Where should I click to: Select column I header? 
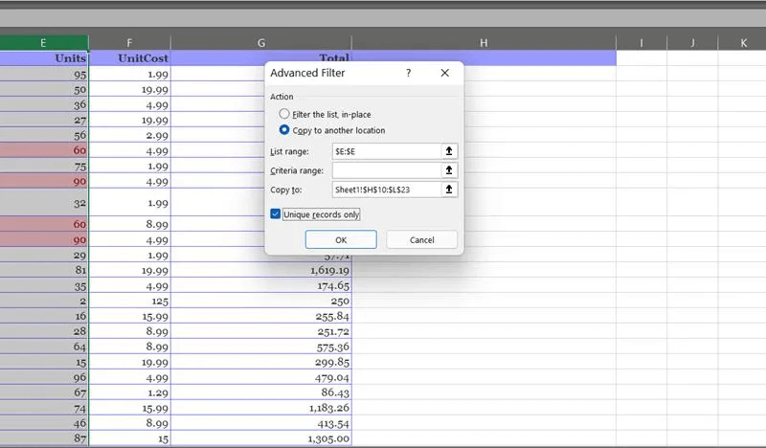[641, 42]
